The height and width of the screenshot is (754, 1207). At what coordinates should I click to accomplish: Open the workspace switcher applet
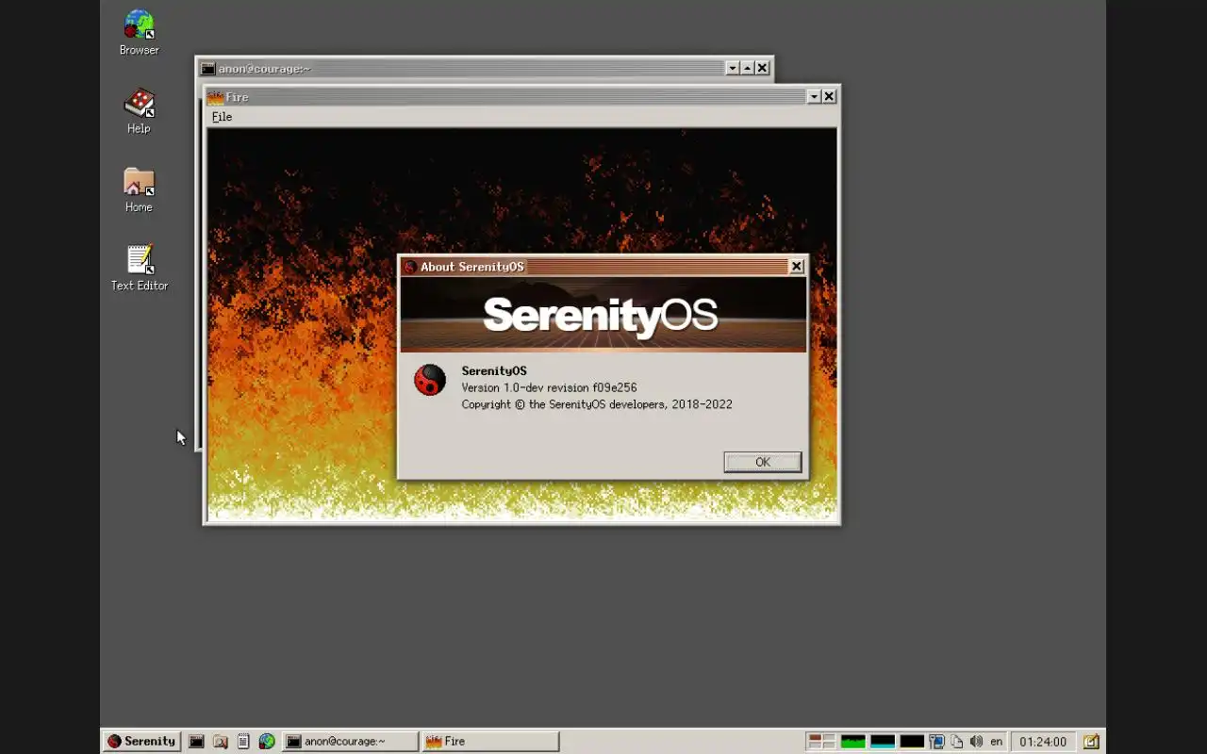pyautogui.click(x=822, y=742)
